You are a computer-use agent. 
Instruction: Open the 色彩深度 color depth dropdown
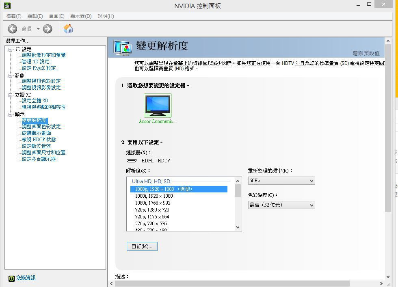281,205
